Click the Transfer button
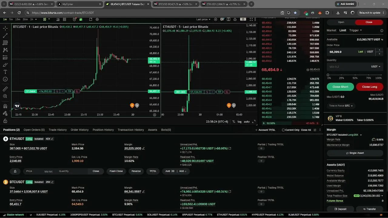388x218 pixels. 370,209
